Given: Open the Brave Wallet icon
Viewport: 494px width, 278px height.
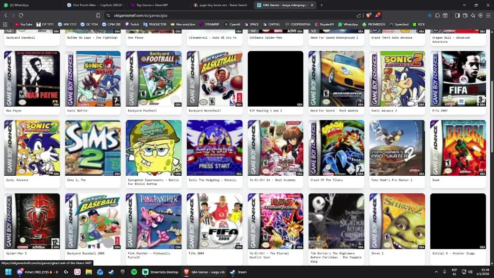Looking at the screenshot, I should click(465, 15).
